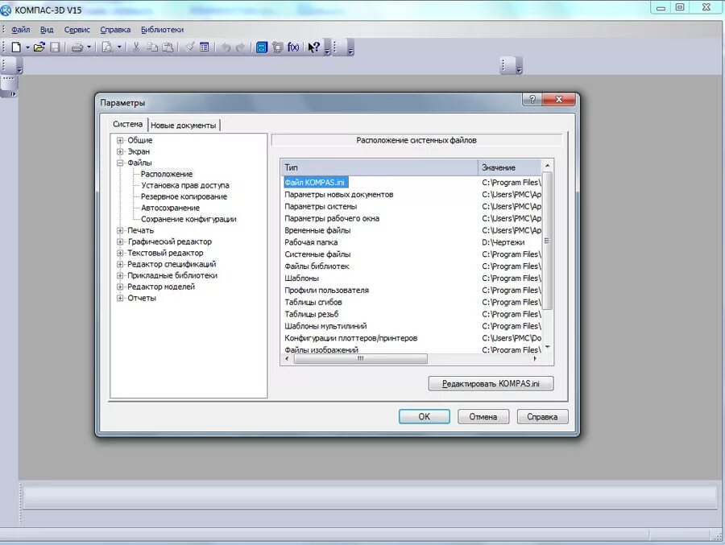Switch to the Новые документы tab
The width and height of the screenshot is (725, 545).
pos(184,126)
